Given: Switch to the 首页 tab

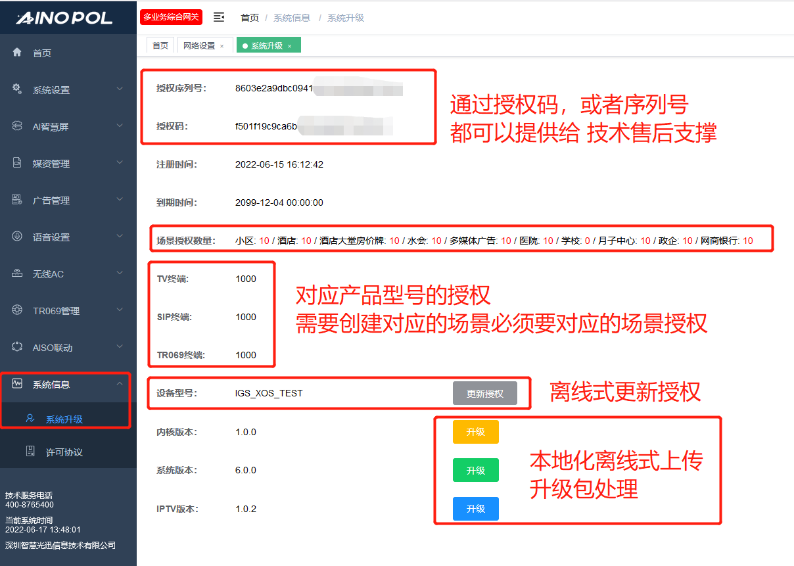Looking at the screenshot, I should pyautogui.click(x=160, y=45).
